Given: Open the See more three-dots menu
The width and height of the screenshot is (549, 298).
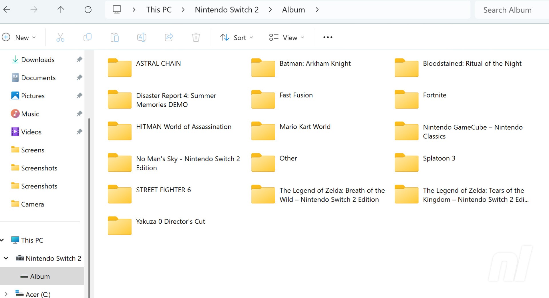Looking at the screenshot, I should (328, 37).
